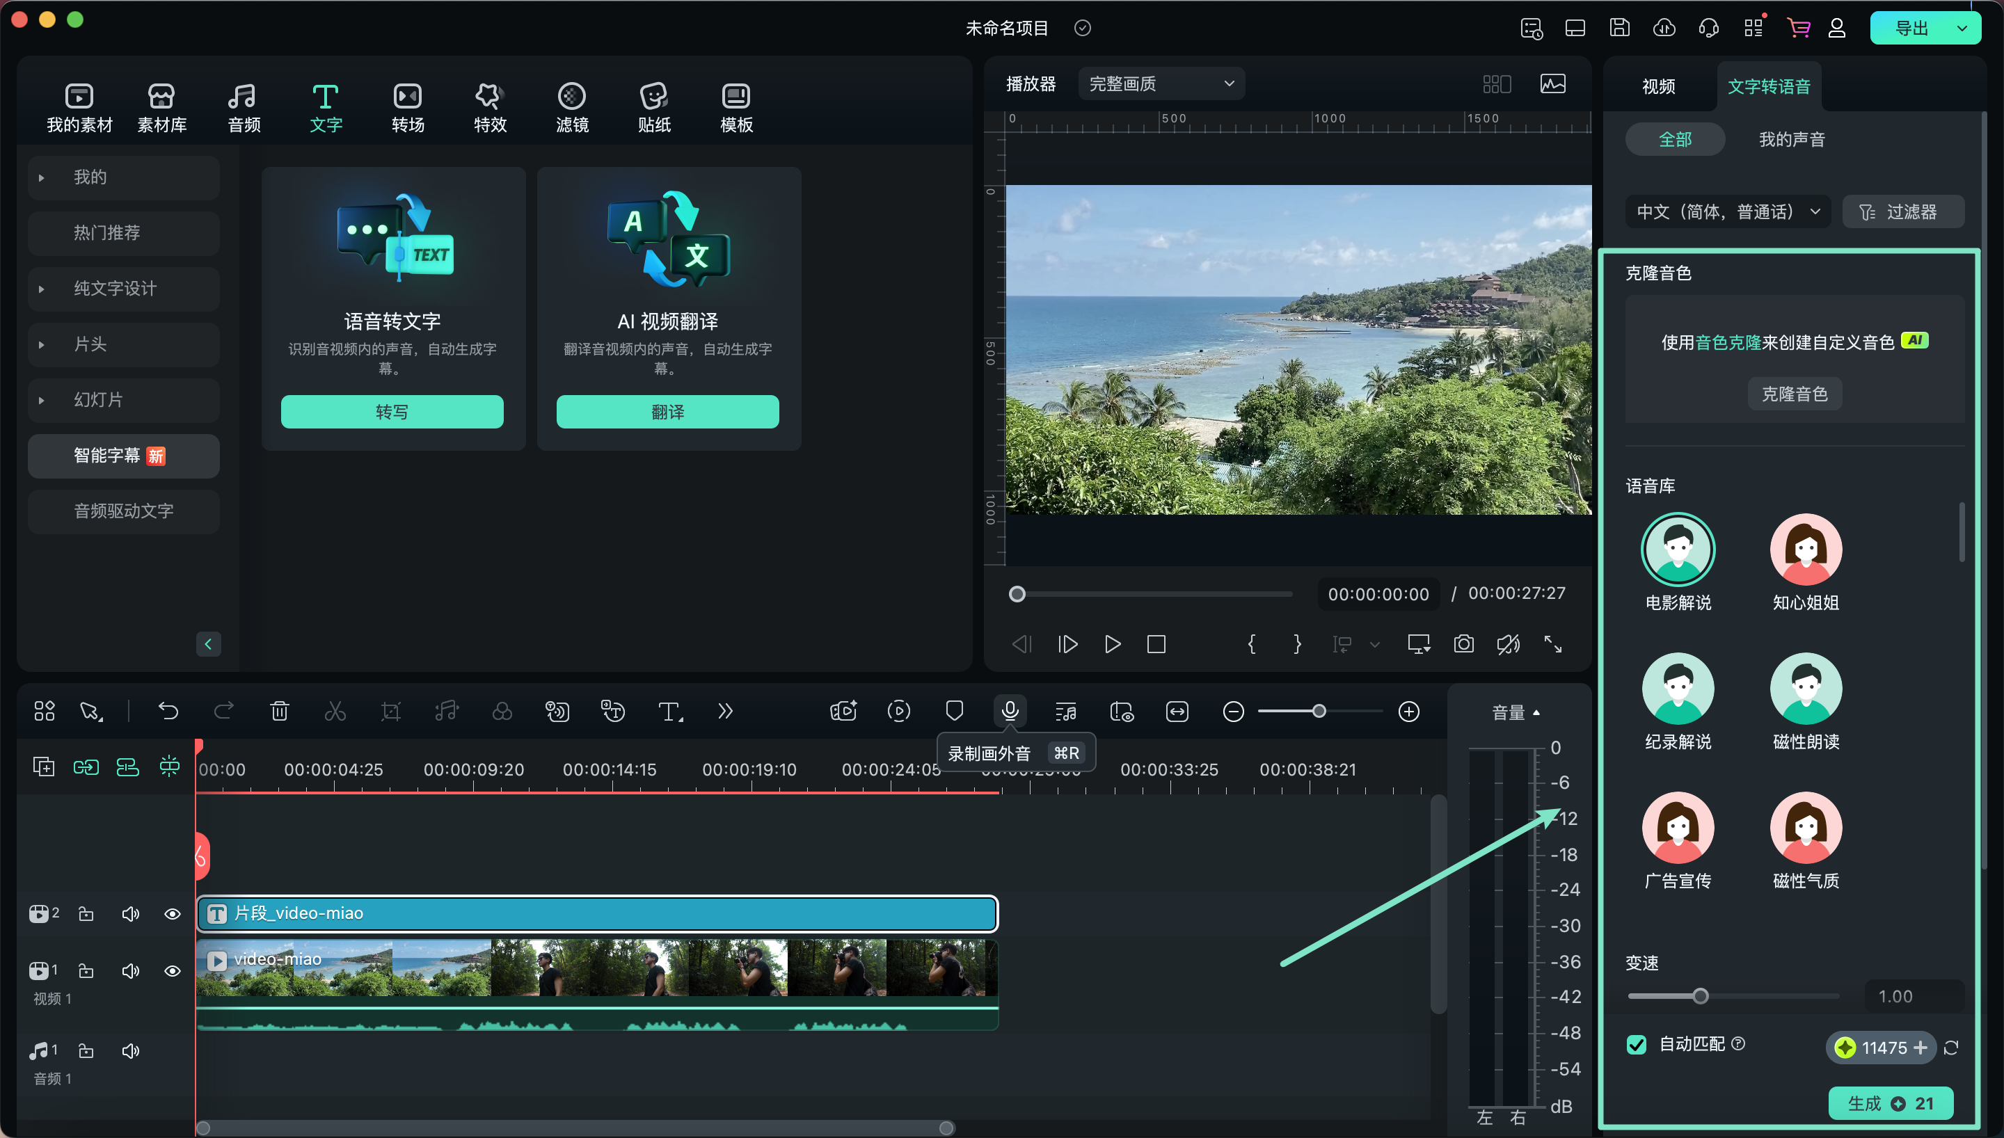
Task: Click the preview playhead scrubber
Action: click(x=1017, y=594)
